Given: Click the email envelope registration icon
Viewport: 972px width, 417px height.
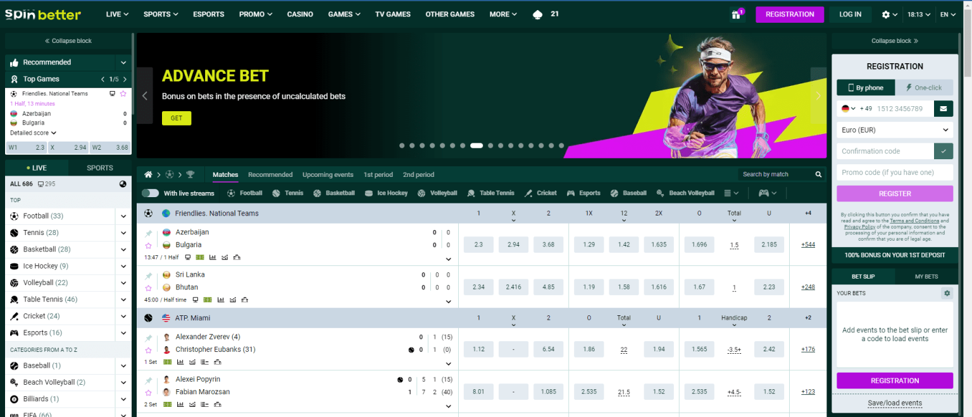Looking at the screenshot, I should [944, 109].
